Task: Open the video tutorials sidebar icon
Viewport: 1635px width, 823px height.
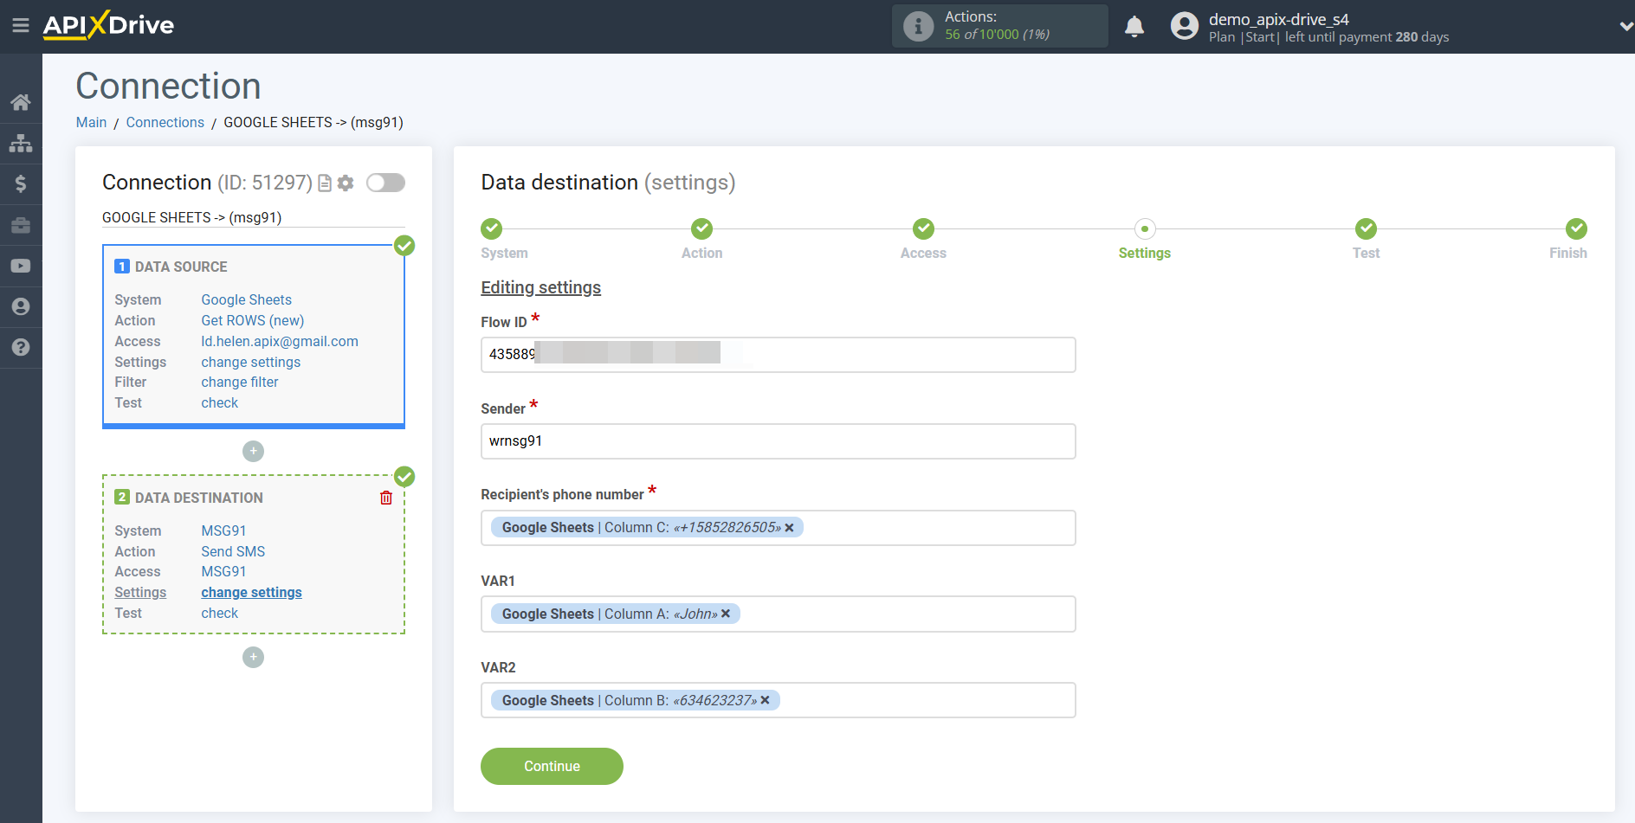Action: 21,266
